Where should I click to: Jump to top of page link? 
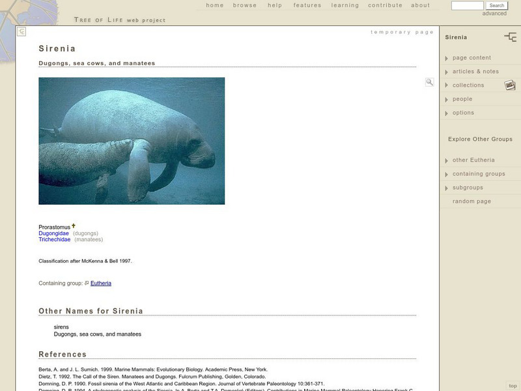(x=513, y=386)
